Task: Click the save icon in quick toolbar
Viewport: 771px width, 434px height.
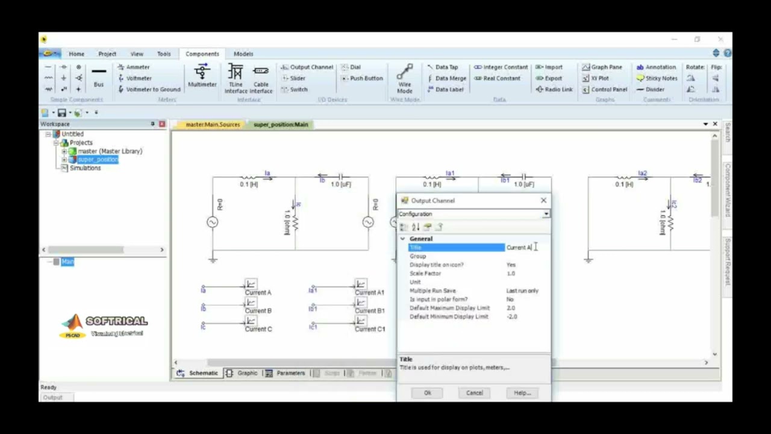Action: (x=61, y=113)
